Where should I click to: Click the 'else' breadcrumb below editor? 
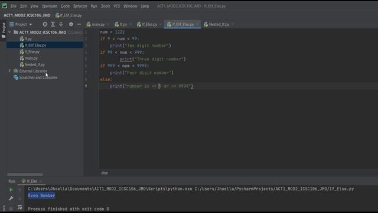[x=105, y=173]
